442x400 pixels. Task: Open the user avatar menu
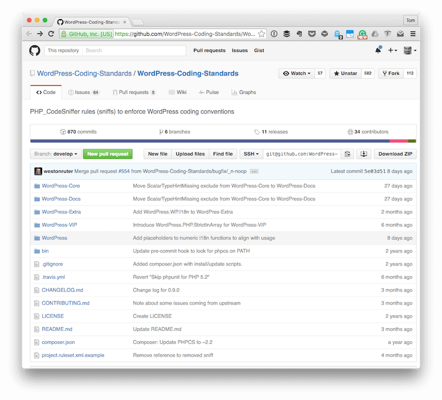[410, 50]
